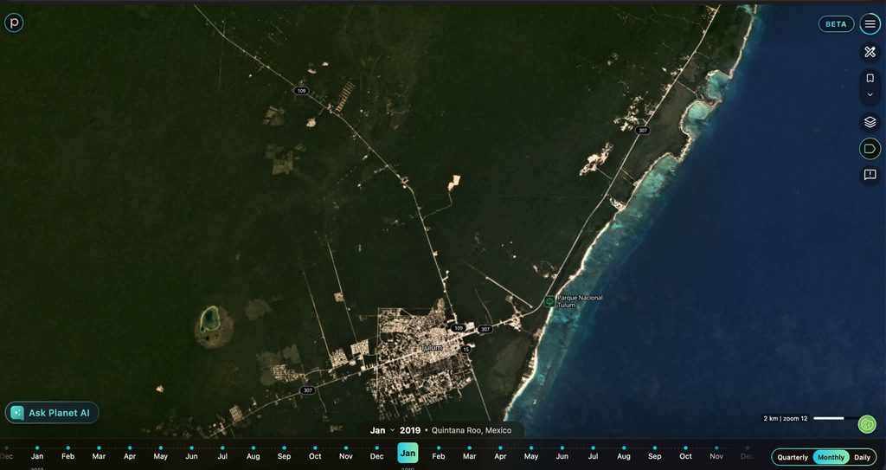Select Feb 2018 on the timeline
886x470 pixels.
click(x=67, y=456)
